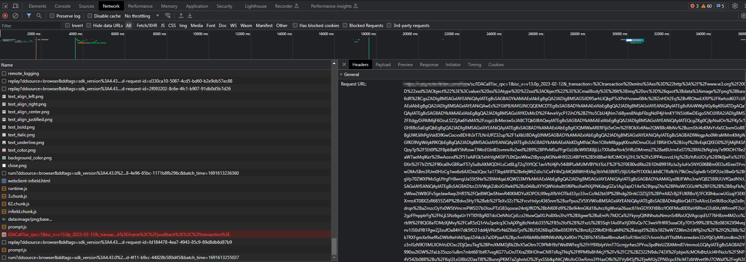The height and width of the screenshot is (262, 746).
Task: Open network conditions Wi-Fi icon
Action: tap(168, 16)
